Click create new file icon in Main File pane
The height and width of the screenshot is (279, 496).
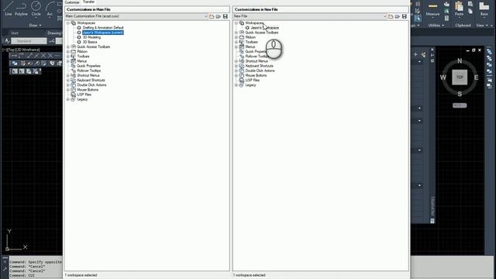[x=212, y=16]
